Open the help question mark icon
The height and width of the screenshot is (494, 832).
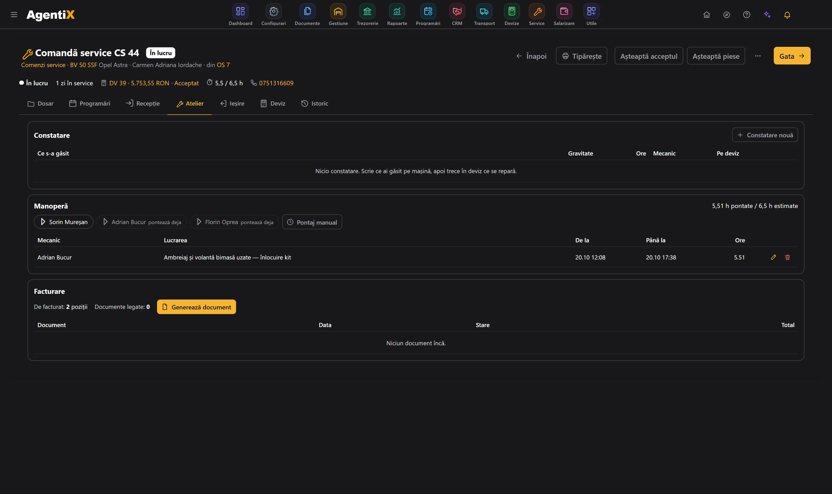coord(746,15)
